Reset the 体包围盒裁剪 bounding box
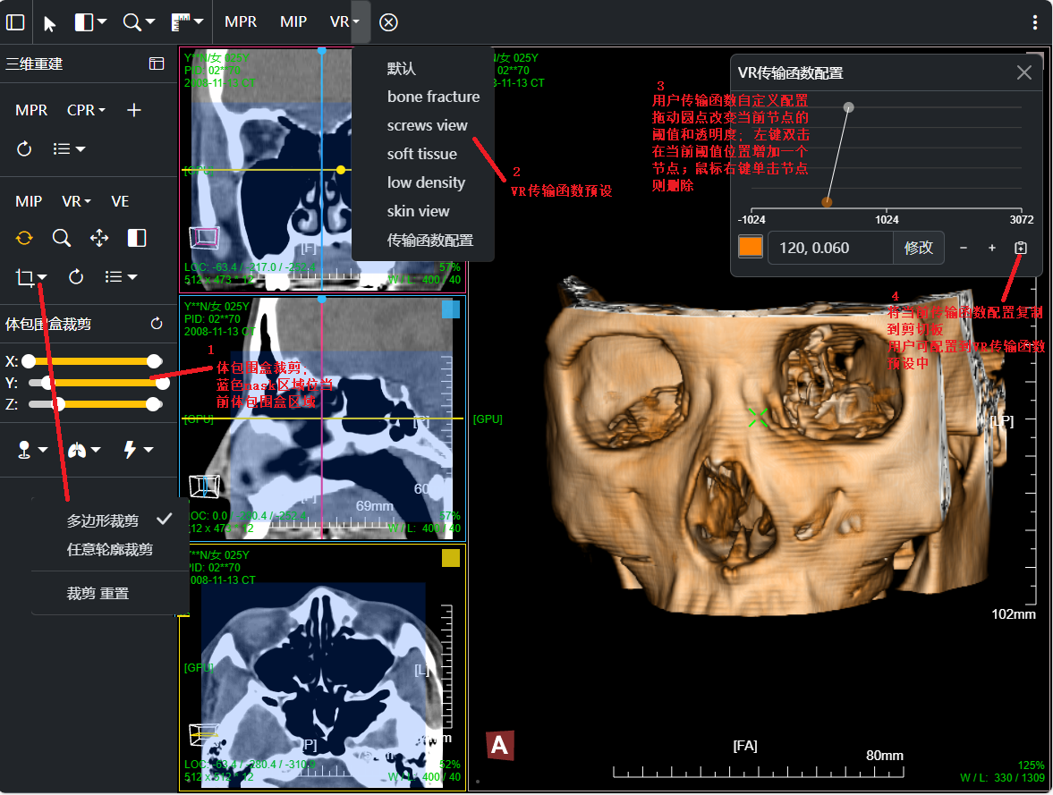 (x=157, y=324)
